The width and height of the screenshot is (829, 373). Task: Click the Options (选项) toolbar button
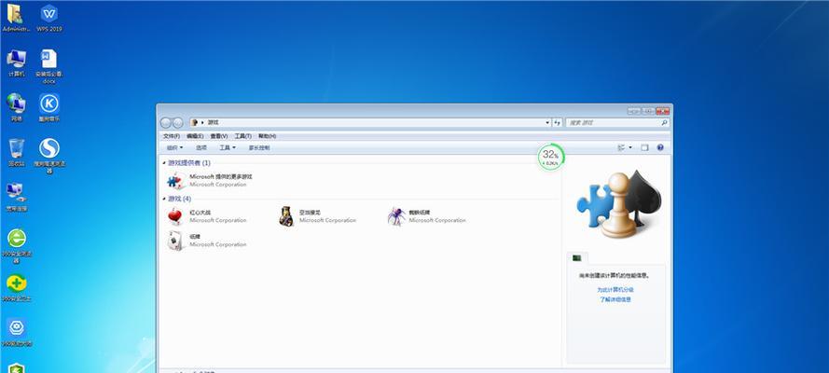[200, 148]
